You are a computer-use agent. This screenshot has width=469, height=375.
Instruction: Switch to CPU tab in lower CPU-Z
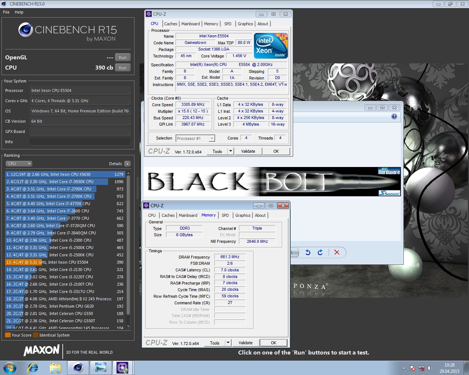tap(152, 215)
